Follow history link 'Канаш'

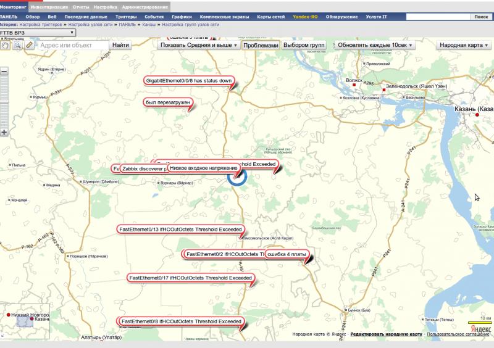(149, 25)
